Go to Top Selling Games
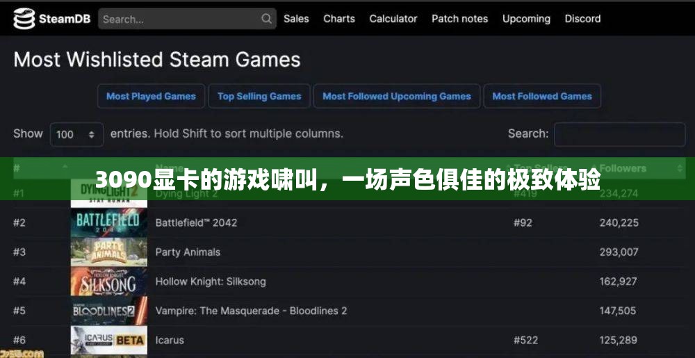 point(259,96)
